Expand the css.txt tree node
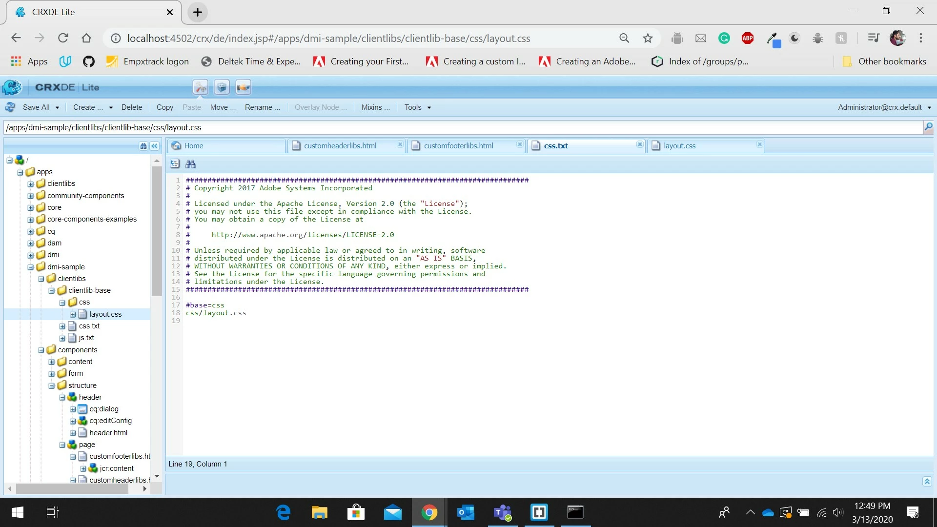Screen dimensions: 937x527 click(62, 326)
